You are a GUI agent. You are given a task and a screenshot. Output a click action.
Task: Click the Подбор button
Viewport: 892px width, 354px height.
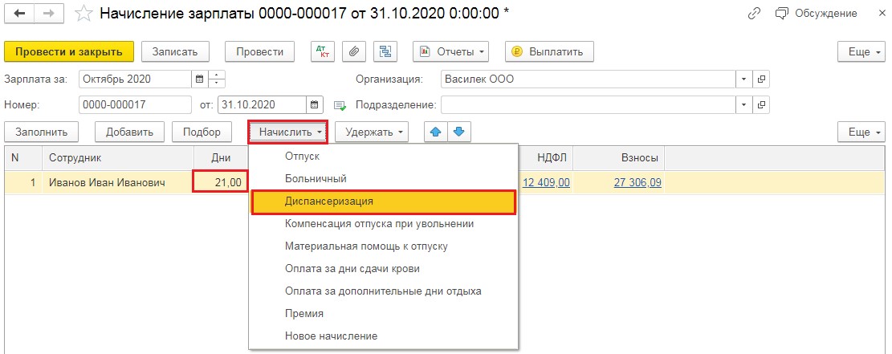tap(202, 132)
